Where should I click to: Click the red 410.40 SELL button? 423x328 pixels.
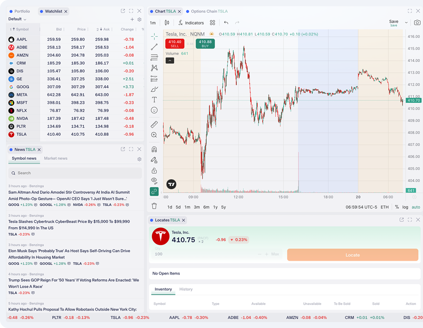click(x=175, y=44)
